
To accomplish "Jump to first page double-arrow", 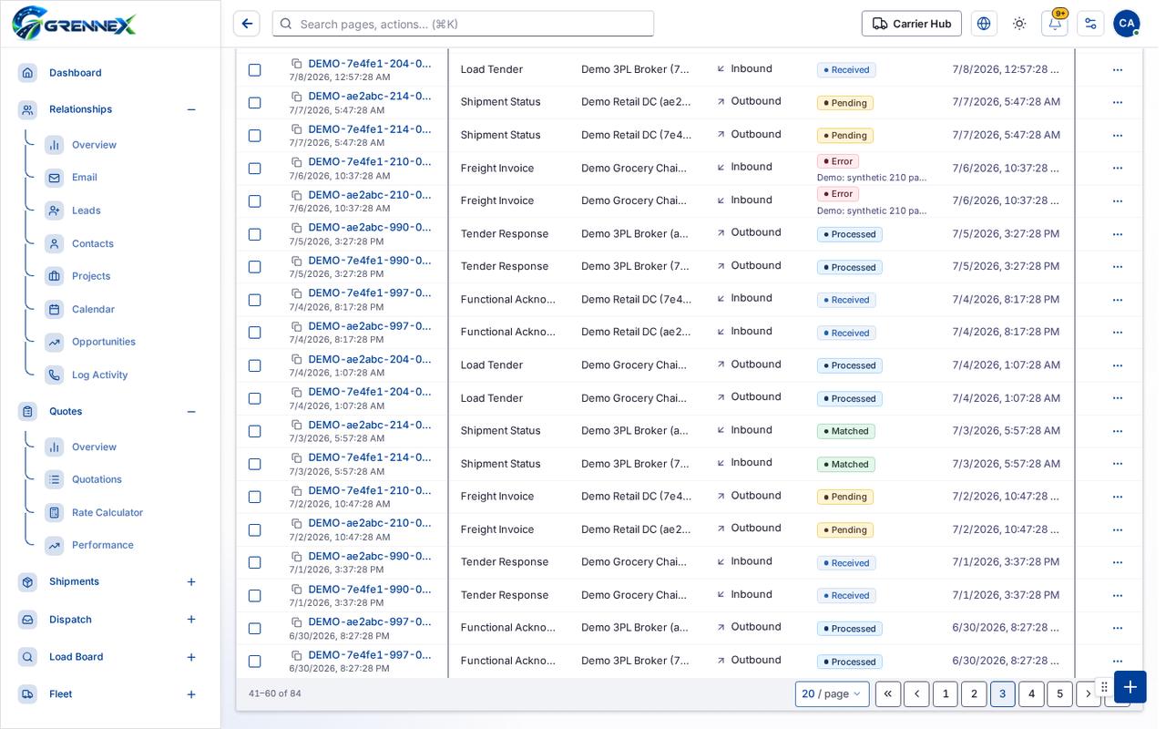I will [888, 694].
